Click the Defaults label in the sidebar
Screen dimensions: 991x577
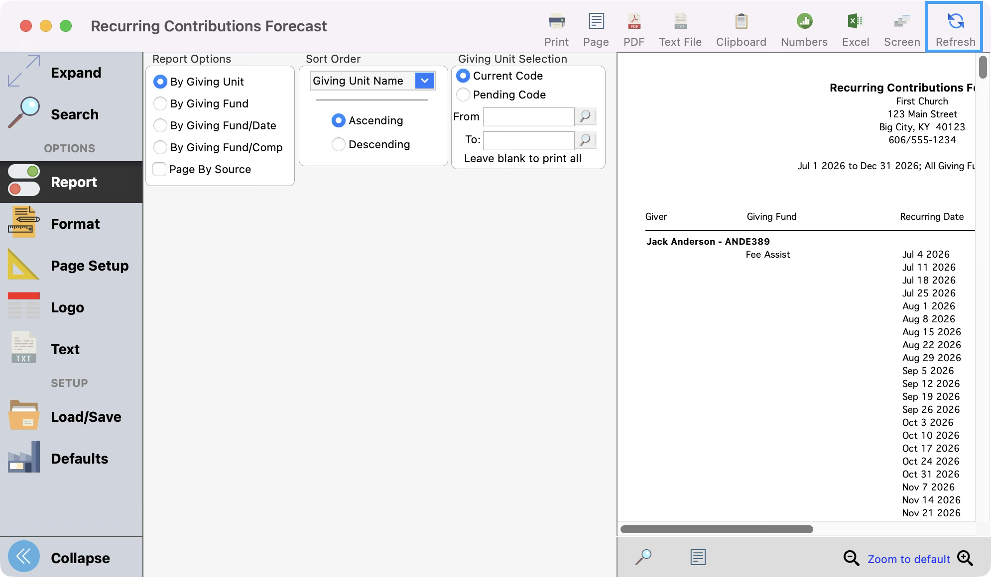pyautogui.click(x=80, y=459)
